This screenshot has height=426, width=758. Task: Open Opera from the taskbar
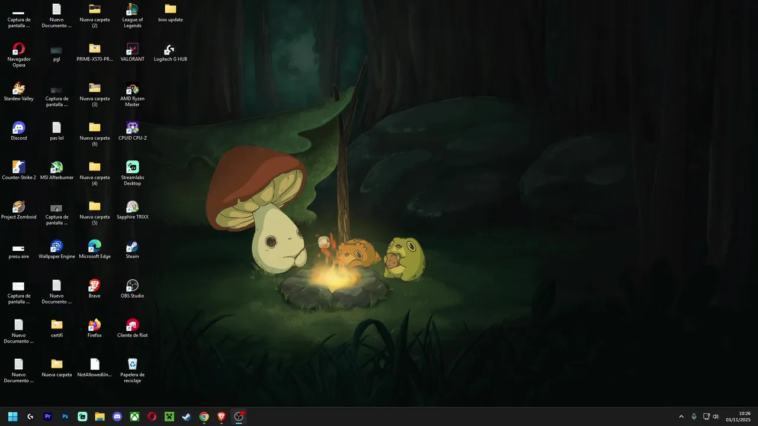(152, 417)
